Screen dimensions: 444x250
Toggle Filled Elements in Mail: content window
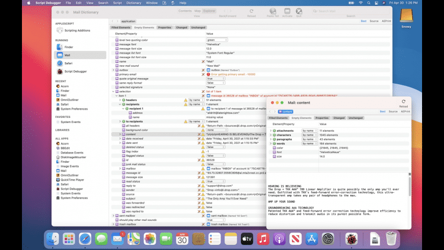(278, 118)
